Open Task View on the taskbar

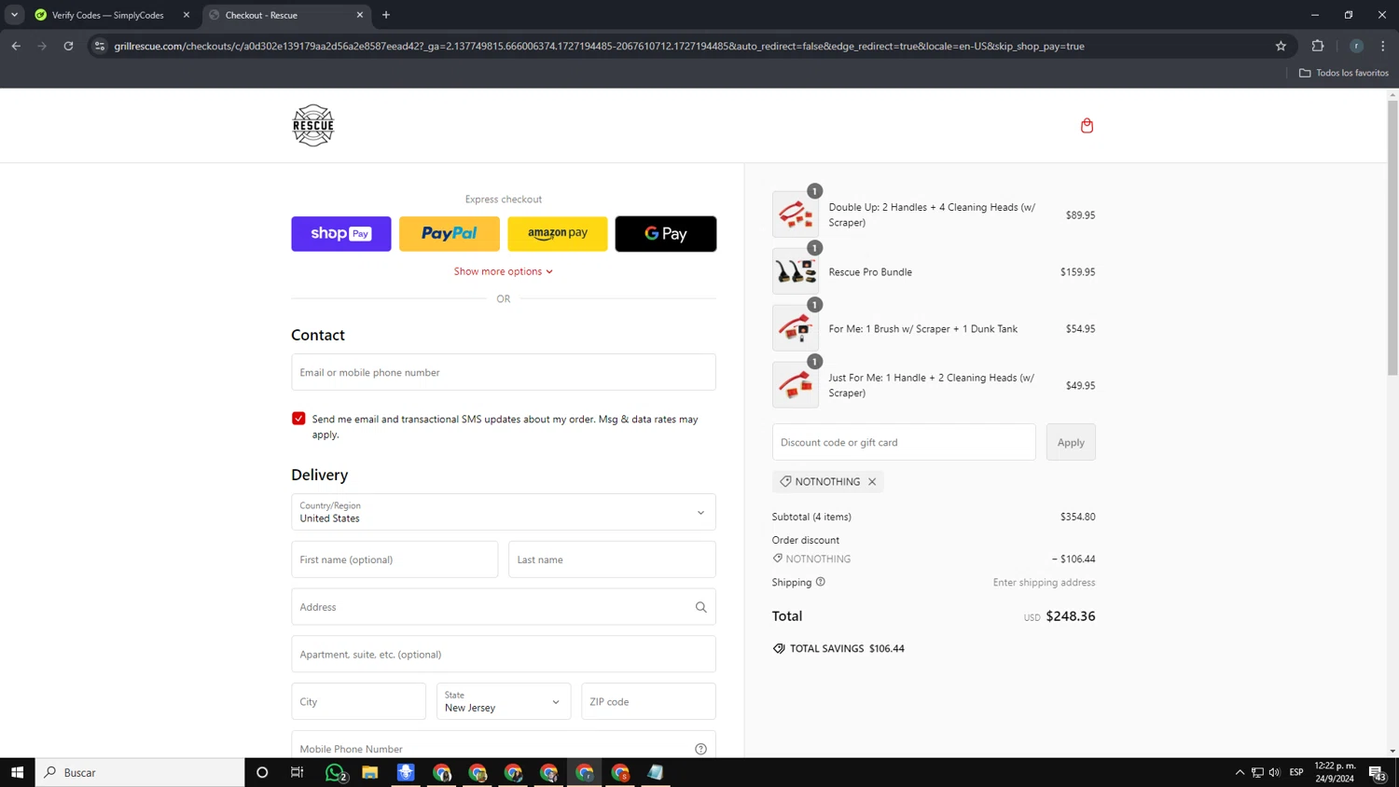(298, 772)
